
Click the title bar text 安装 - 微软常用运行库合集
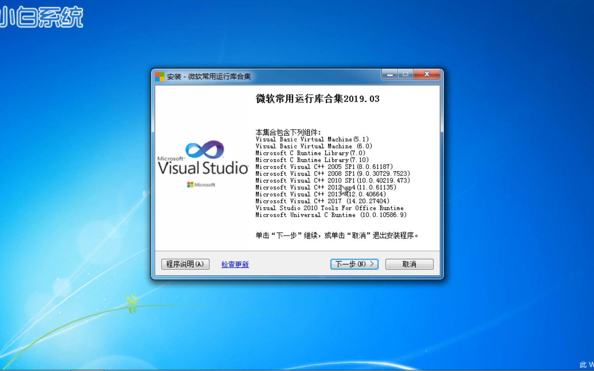coord(209,77)
